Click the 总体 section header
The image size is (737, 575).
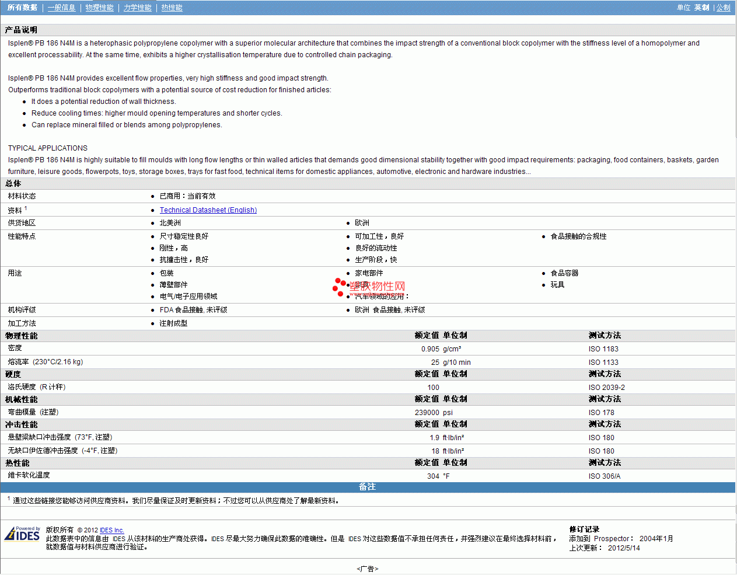pyautogui.click(x=13, y=183)
